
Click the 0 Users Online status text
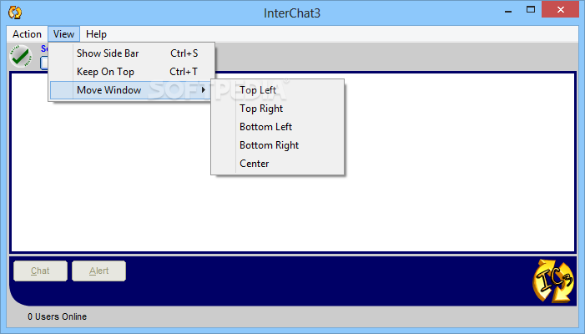pos(57,316)
